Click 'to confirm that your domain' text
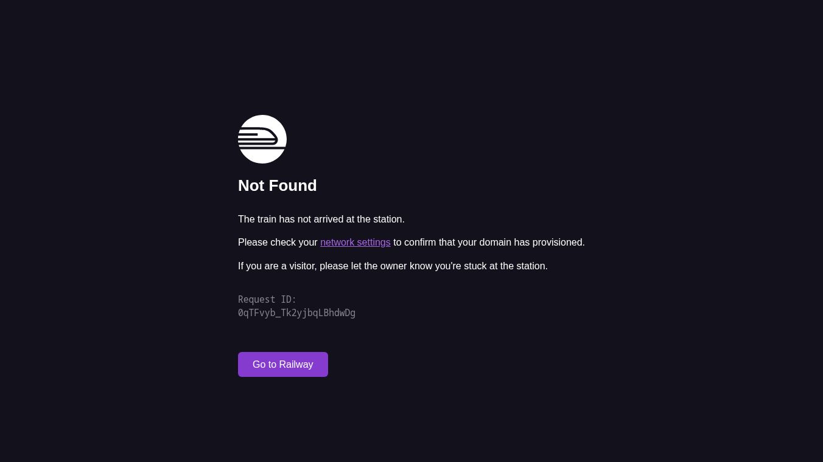This screenshot has height=462, width=823. 452,243
